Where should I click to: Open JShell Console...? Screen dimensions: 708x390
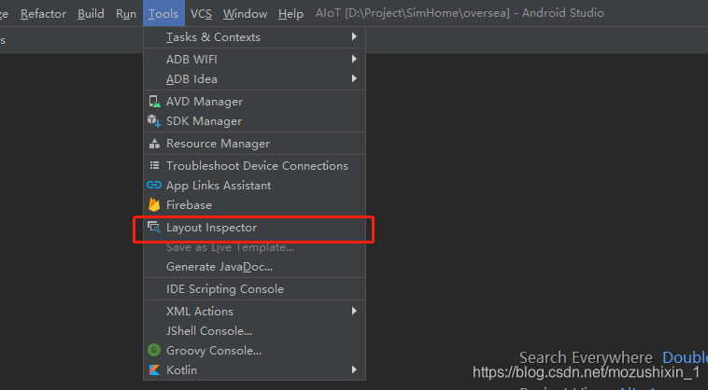(x=254, y=331)
